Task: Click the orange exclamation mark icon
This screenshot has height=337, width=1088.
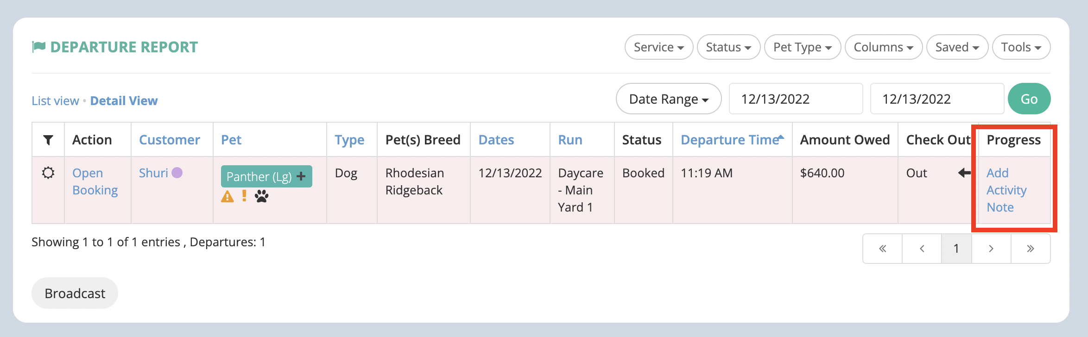Action: [244, 196]
